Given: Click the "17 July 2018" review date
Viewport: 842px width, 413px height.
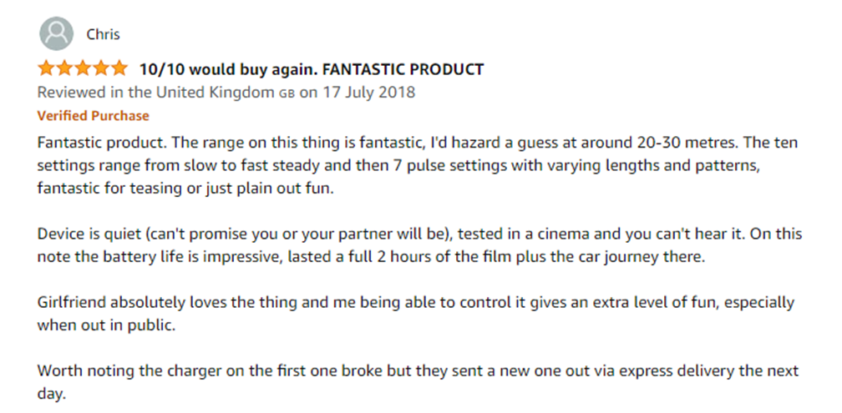Looking at the screenshot, I should pyautogui.click(x=368, y=93).
